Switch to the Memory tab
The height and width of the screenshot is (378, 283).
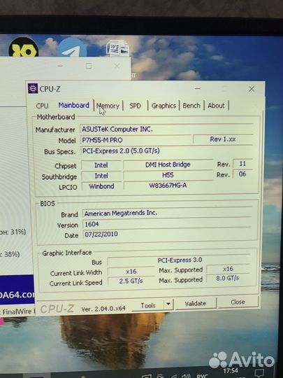click(108, 106)
